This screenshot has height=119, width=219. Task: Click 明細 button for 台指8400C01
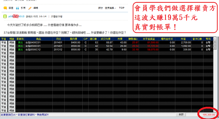point(12,43)
